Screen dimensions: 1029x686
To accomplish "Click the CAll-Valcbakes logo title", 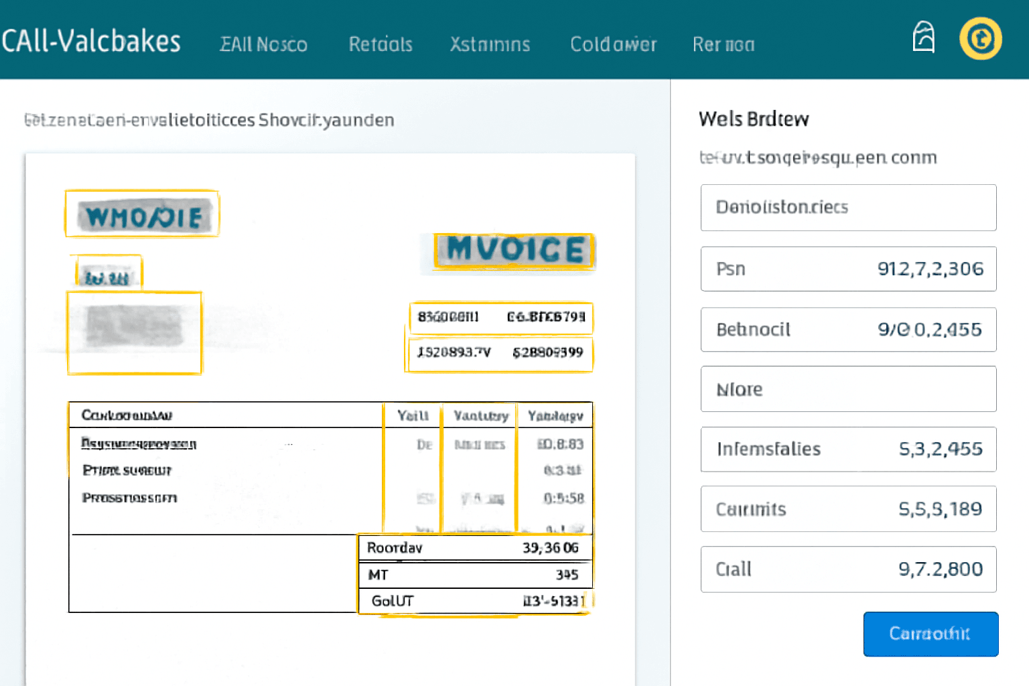I will click(91, 42).
